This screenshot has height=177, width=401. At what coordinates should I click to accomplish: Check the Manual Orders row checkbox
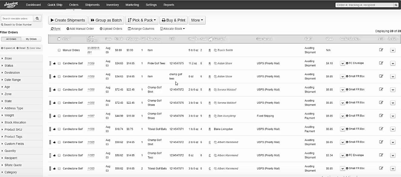[59, 50]
